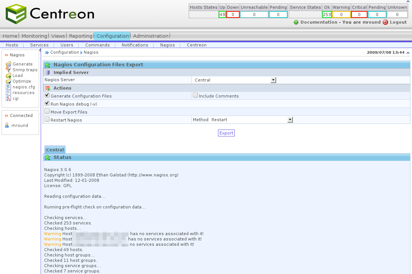Open the restart Method dropdown
Image resolution: width=412 pixels, height=274 pixels.
click(x=290, y=120)
